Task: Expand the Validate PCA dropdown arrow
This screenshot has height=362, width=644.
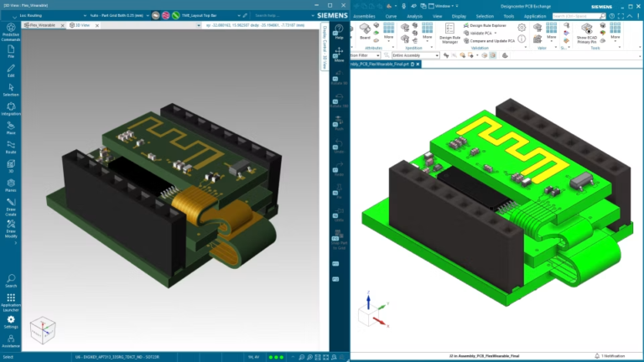Action: coord(496,34)
